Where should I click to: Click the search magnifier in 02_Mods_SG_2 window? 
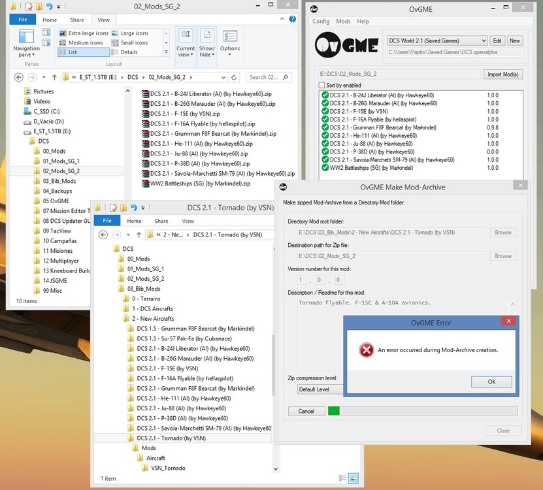click(286, 77)
